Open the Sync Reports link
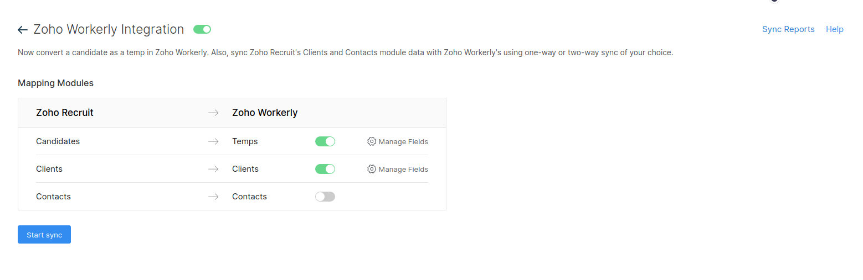The image size is (863, 280). point(788,29)
